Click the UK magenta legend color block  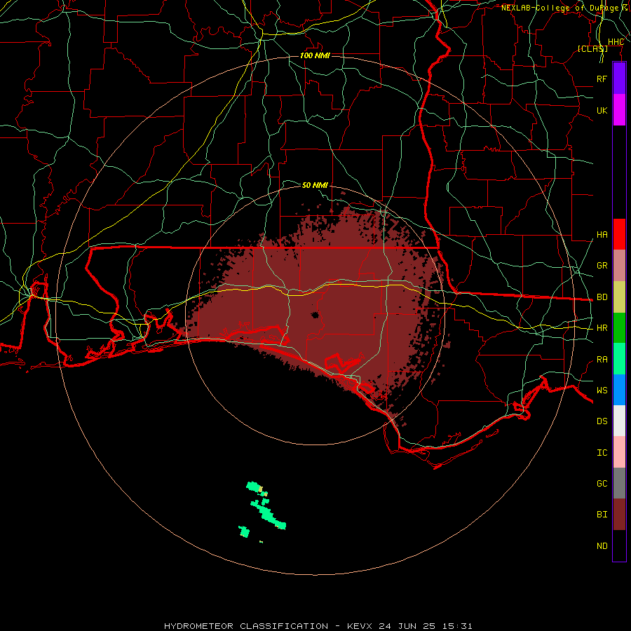coord(619,110)
